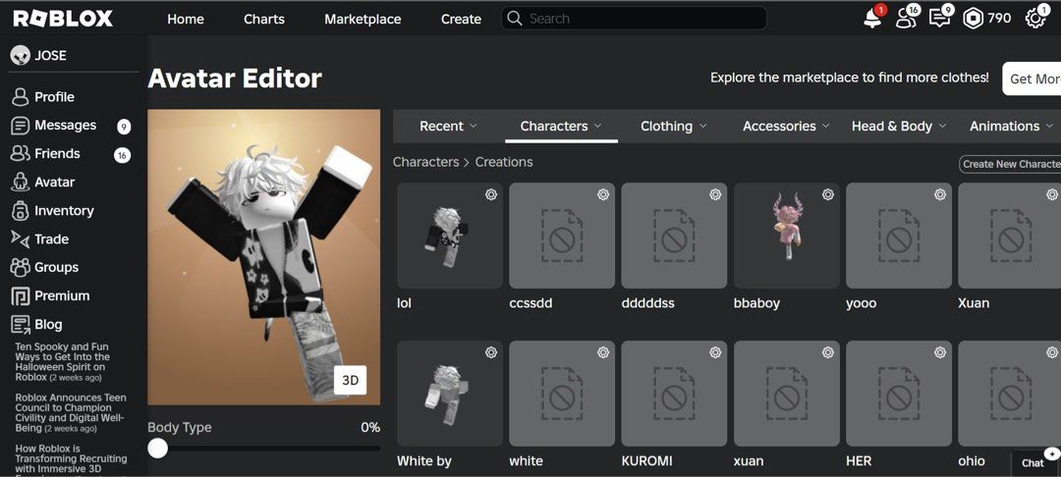
Task: Click the Create New Character button
Action: [x=1010, y=164]
